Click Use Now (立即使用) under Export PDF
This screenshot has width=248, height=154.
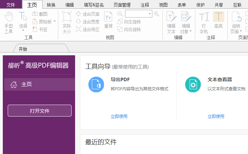tap(119, 117)
